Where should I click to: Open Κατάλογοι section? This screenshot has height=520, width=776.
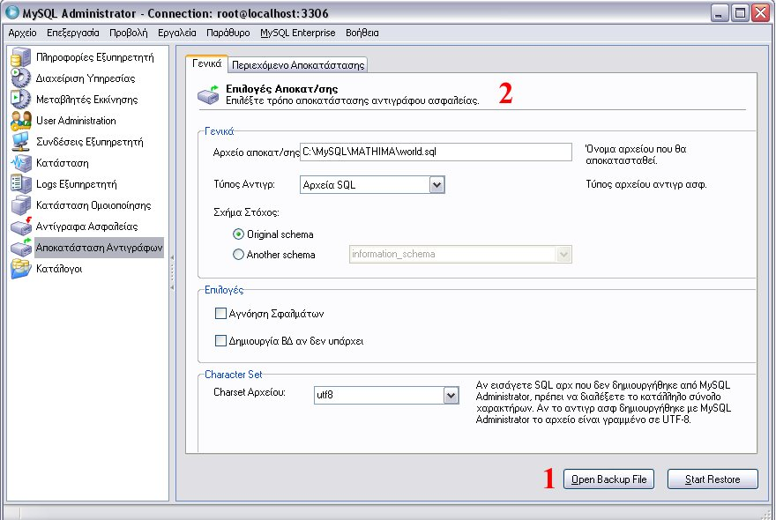coord(59,269)
